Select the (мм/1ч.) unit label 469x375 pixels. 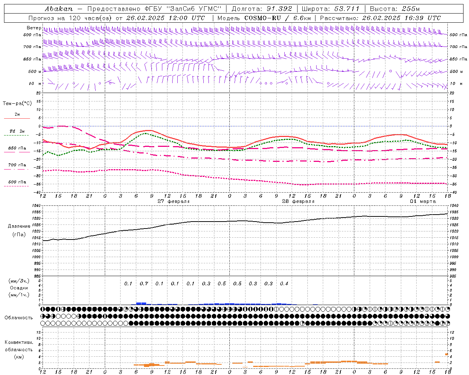click(19, 295)
